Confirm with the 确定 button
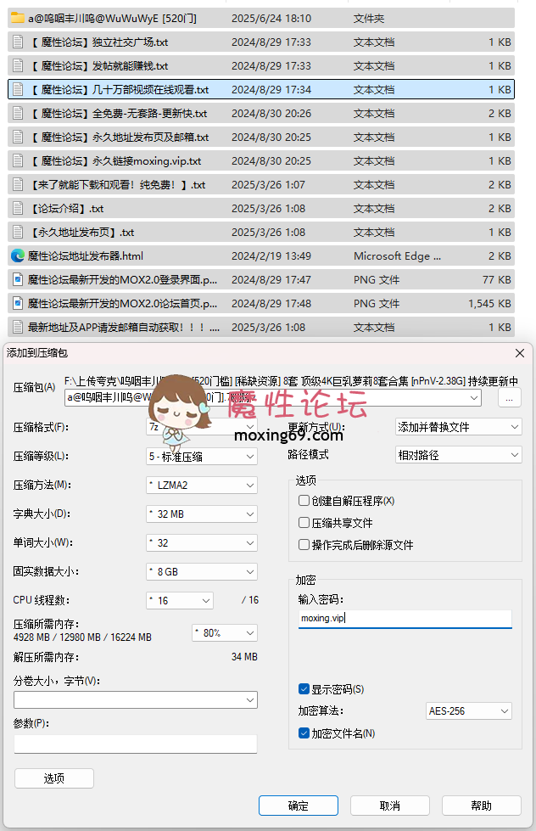Viewport: 536px width, 831px height. pos(299,806)
